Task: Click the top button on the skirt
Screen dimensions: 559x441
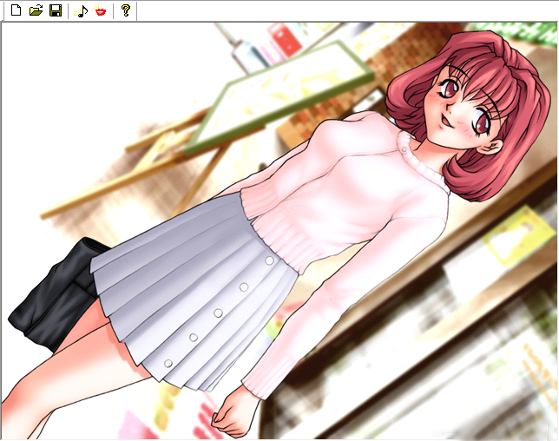Action: pos(269,260)
